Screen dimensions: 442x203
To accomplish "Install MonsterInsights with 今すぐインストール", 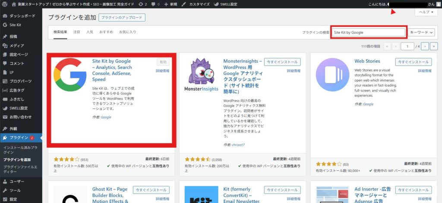I will (282, 62).
